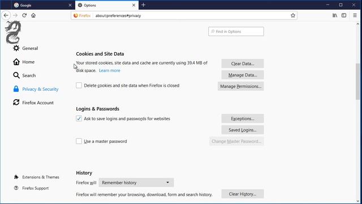
Task: Select the Options tab
Action: tap(107, 5)
